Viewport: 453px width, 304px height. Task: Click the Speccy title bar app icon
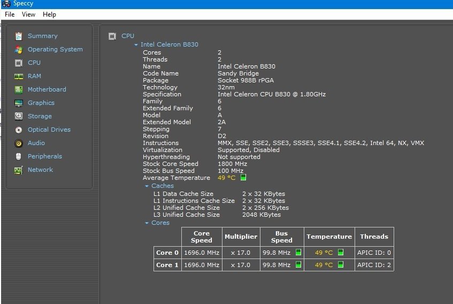(6, 3)
